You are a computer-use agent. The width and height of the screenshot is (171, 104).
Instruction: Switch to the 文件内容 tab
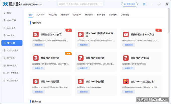[x=41, y=15]
